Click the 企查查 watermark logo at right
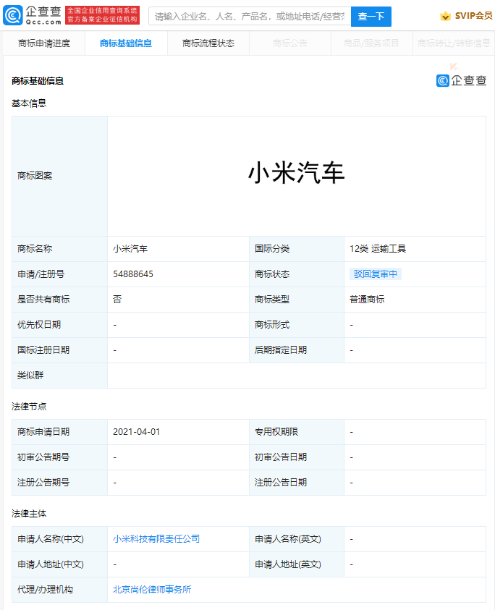Image resolution: width=495 pixels, height=610 pixels. [461, 80]
